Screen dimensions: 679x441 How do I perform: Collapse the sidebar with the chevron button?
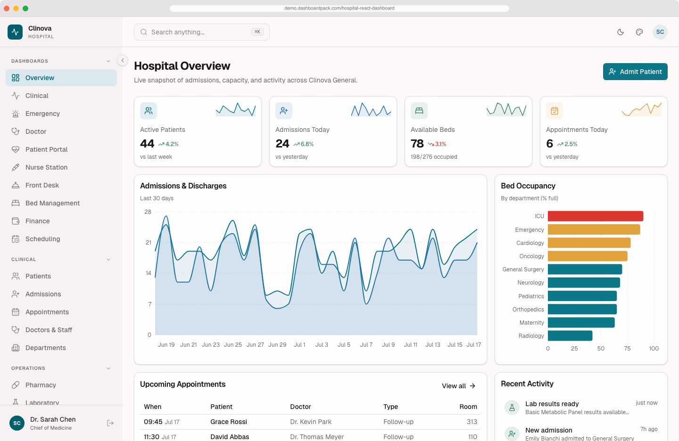(x=123, y=60)
